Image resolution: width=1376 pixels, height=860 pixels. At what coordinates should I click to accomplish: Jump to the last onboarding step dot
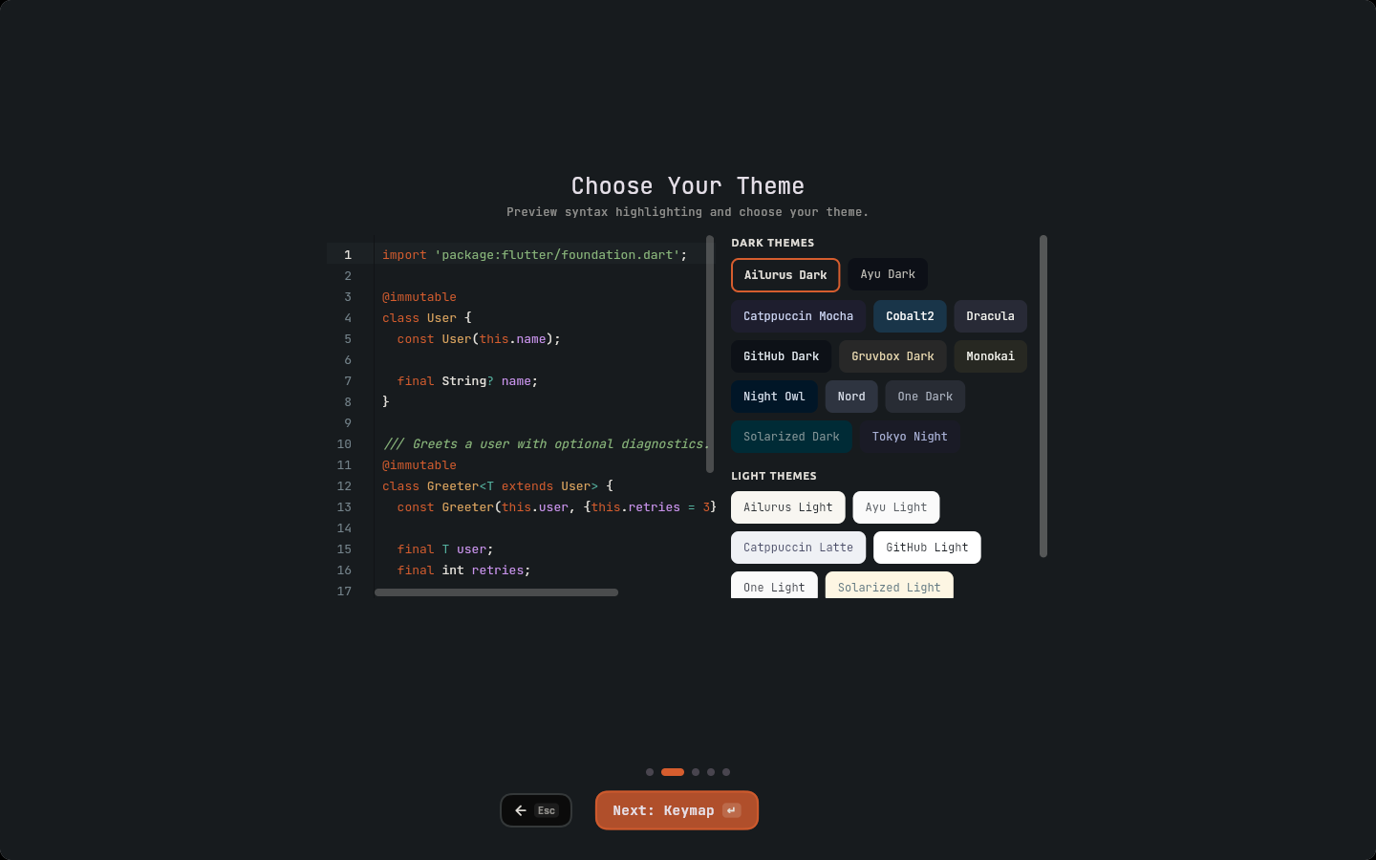click(x=726, y=772)
